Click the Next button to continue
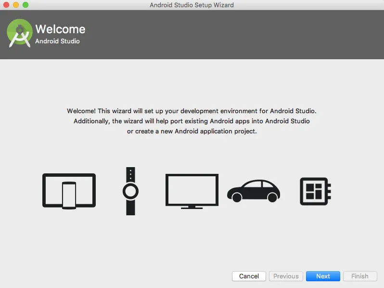384x288 pixels. point(323,276)
